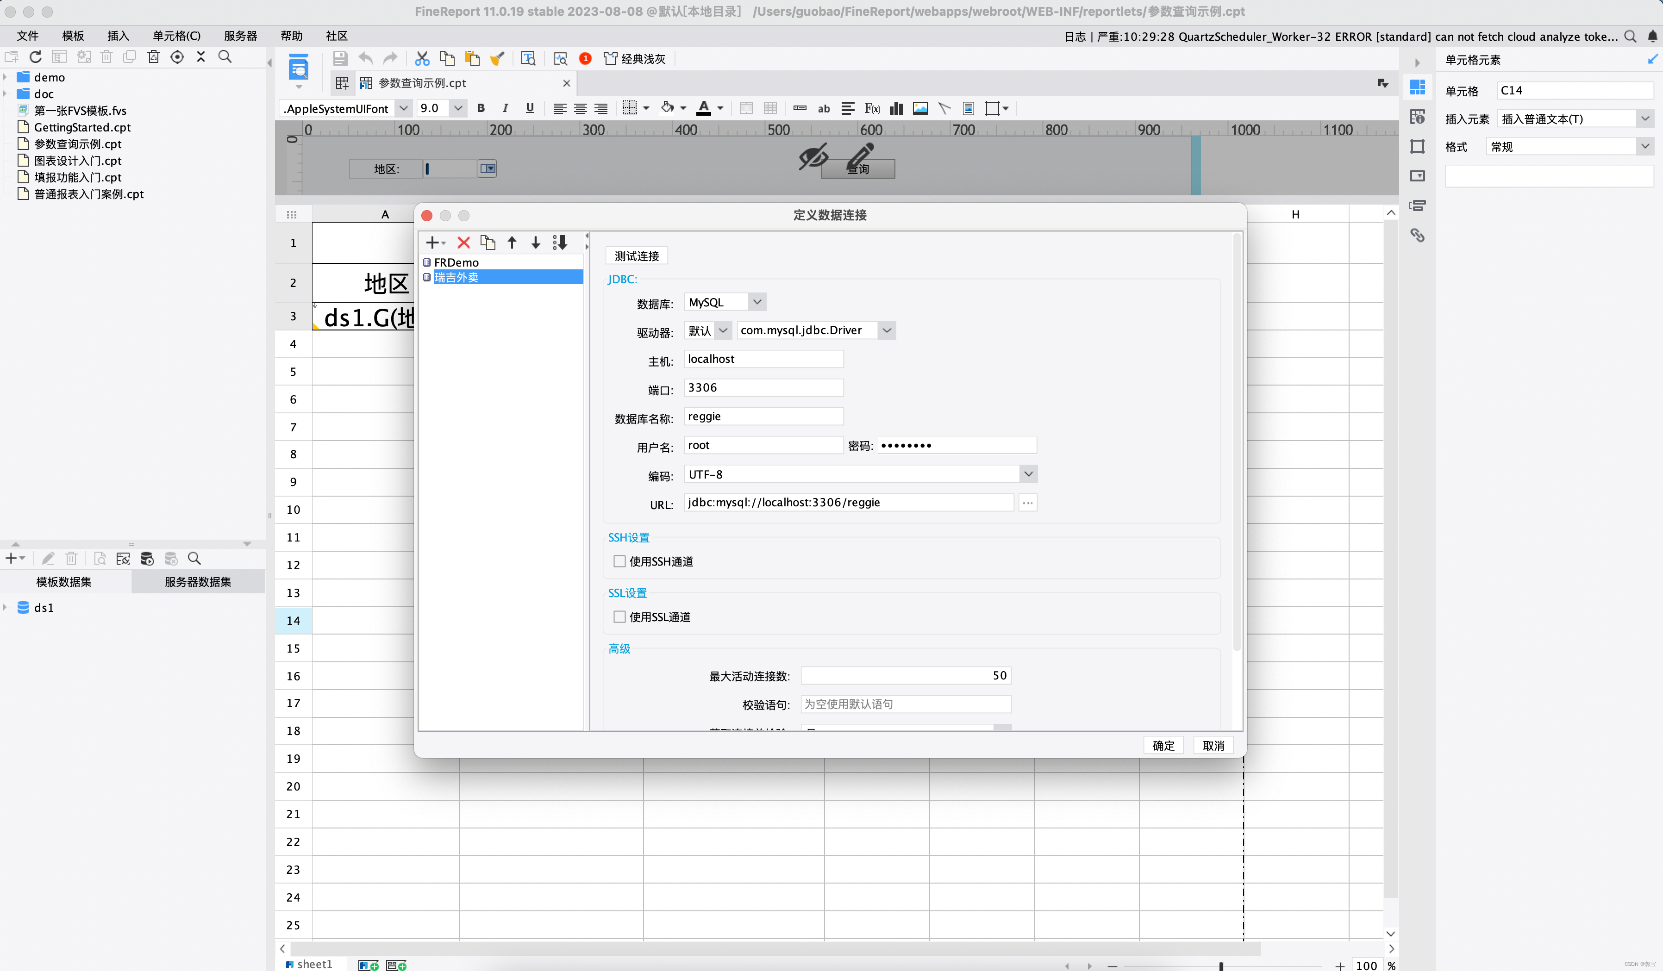The image size is (1663, 971).
Task: Enable the 使用SSH通道 checkbox
Action: point(619,561)
